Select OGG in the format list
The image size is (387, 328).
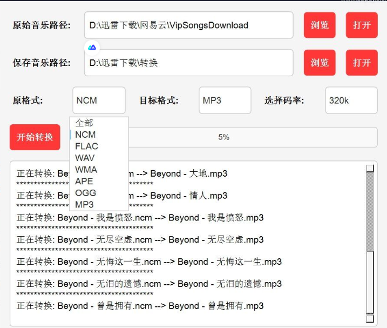[x=99, y=193]
